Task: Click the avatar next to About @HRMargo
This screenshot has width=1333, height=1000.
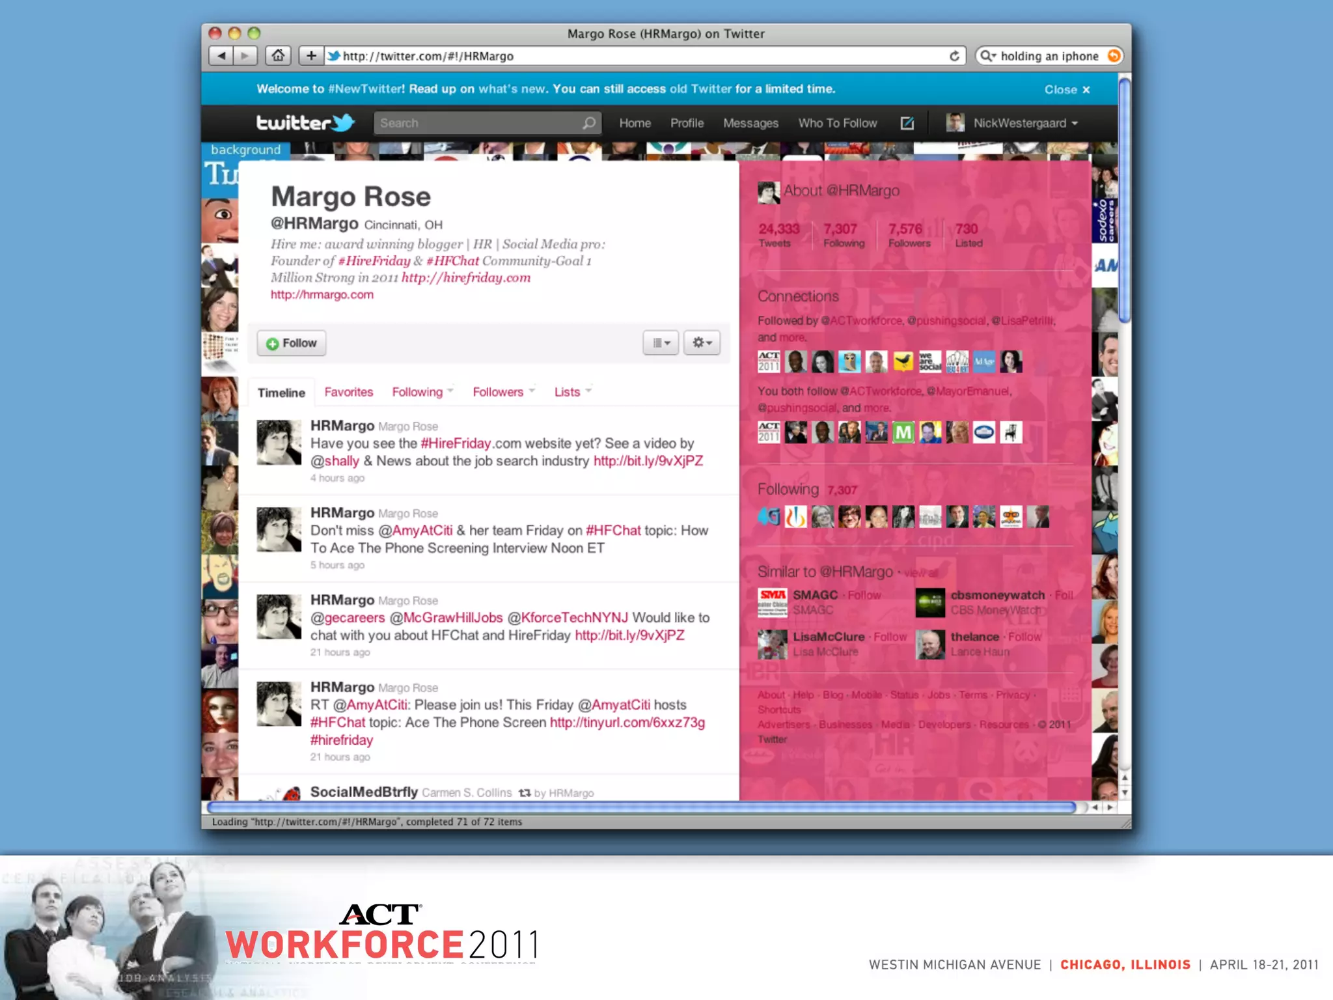Action: click(768, 193)
